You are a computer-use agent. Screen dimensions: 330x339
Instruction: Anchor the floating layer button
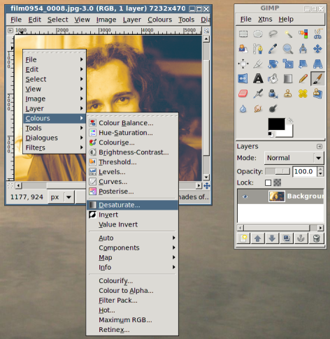click(301, 238)
